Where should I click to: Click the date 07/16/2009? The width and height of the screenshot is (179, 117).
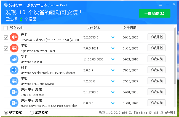tap(130, 81)
